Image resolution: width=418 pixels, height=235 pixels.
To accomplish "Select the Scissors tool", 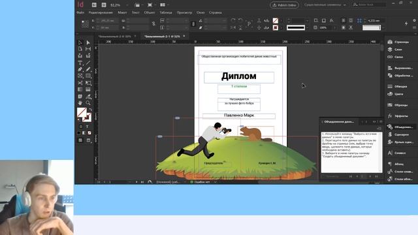I will (80, 83).
